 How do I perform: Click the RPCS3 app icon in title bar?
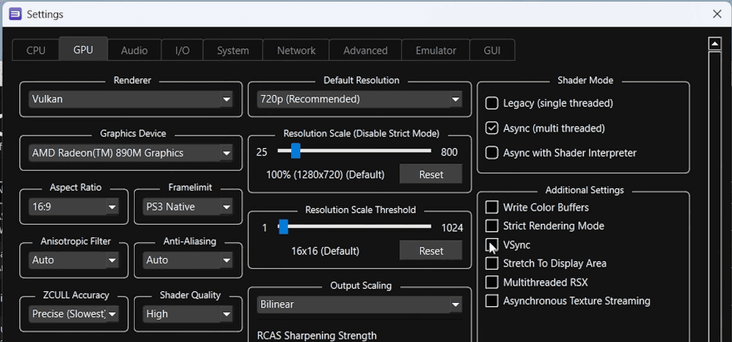pos(16,14)
